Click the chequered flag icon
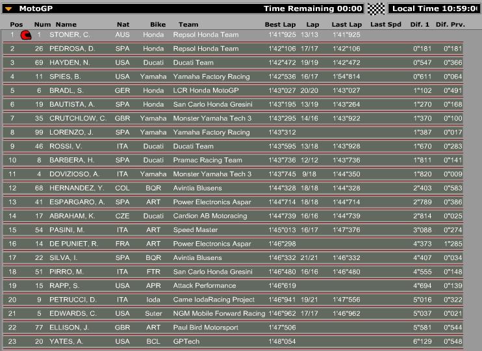Viewport: 482px width, 351px height. (376, 8)
